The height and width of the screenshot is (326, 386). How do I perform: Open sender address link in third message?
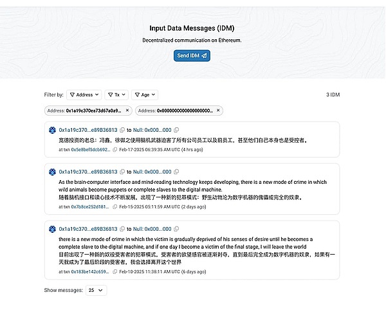pyautogui.click(x=88, y=229)
